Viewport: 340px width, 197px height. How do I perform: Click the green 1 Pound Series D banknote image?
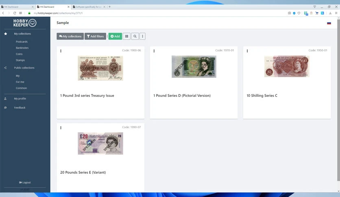(194, 66)
